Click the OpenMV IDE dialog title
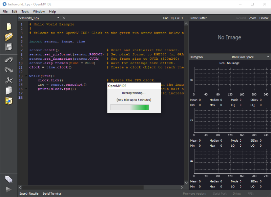The width and height of the screenshot is (271, 197). [x=117, y=86]
